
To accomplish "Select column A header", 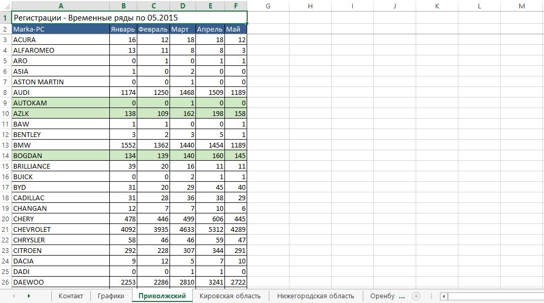I will pyautogui.click(x=61, y=6).
